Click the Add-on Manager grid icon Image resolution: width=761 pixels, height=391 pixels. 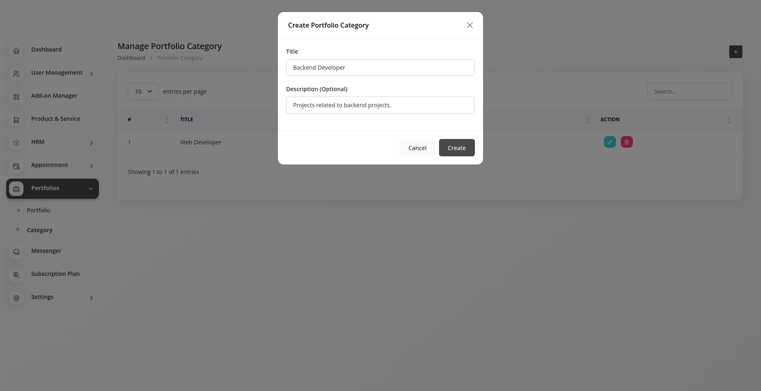click(x=16, y=97)
